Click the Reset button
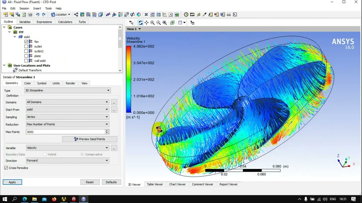The image size is (362, 203). (x=90, y=182)
